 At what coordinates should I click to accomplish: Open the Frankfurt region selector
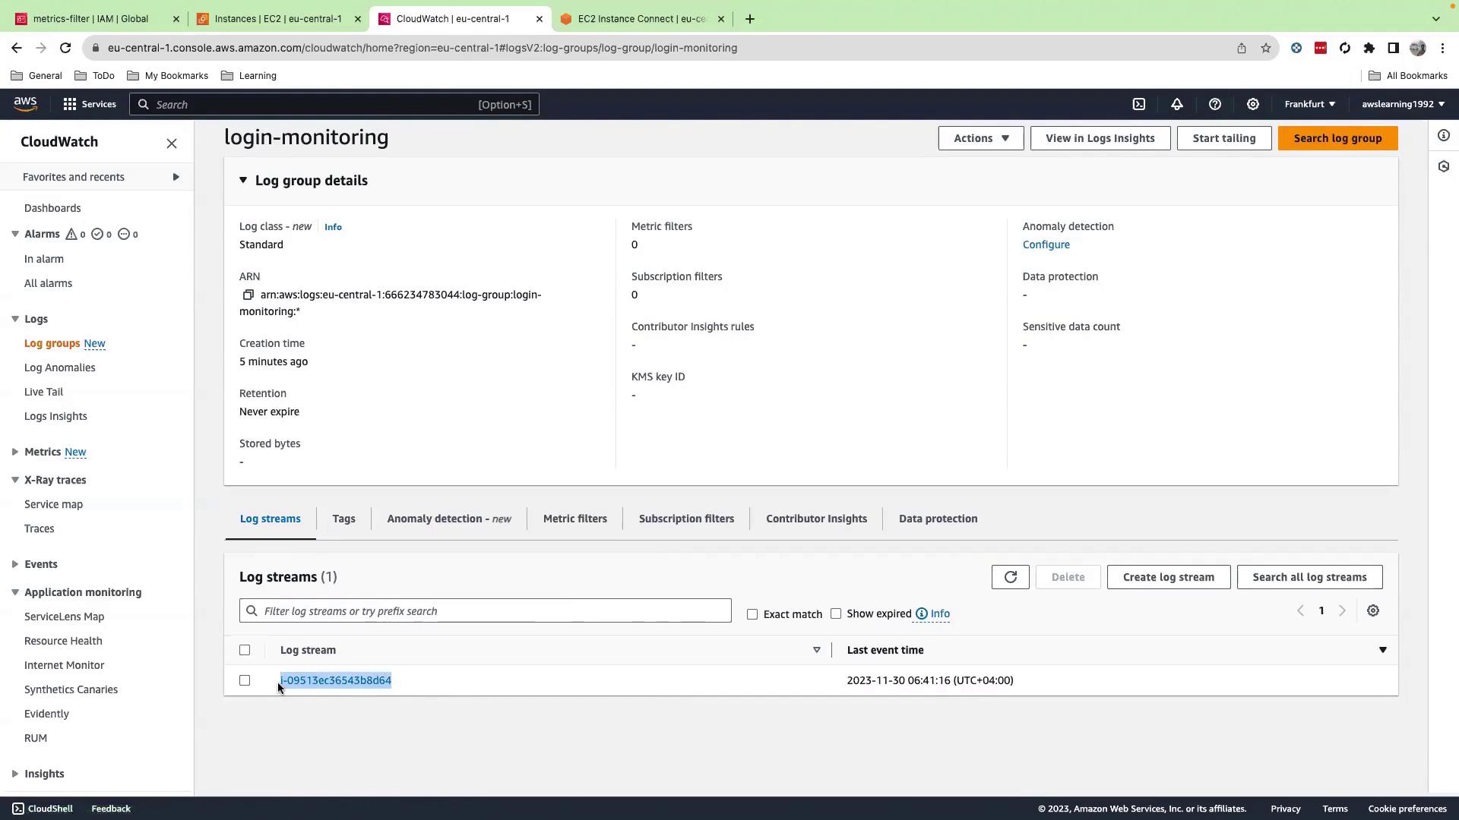click(1309, 104)
